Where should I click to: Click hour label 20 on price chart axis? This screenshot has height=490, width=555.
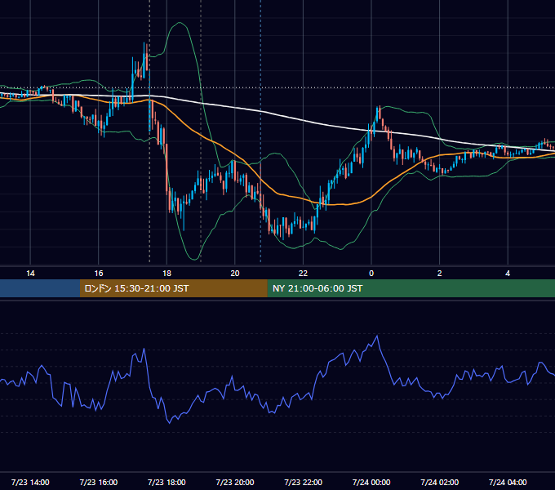[x=235, y=274]
